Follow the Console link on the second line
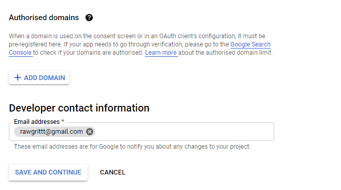 [x=20, y=53]
